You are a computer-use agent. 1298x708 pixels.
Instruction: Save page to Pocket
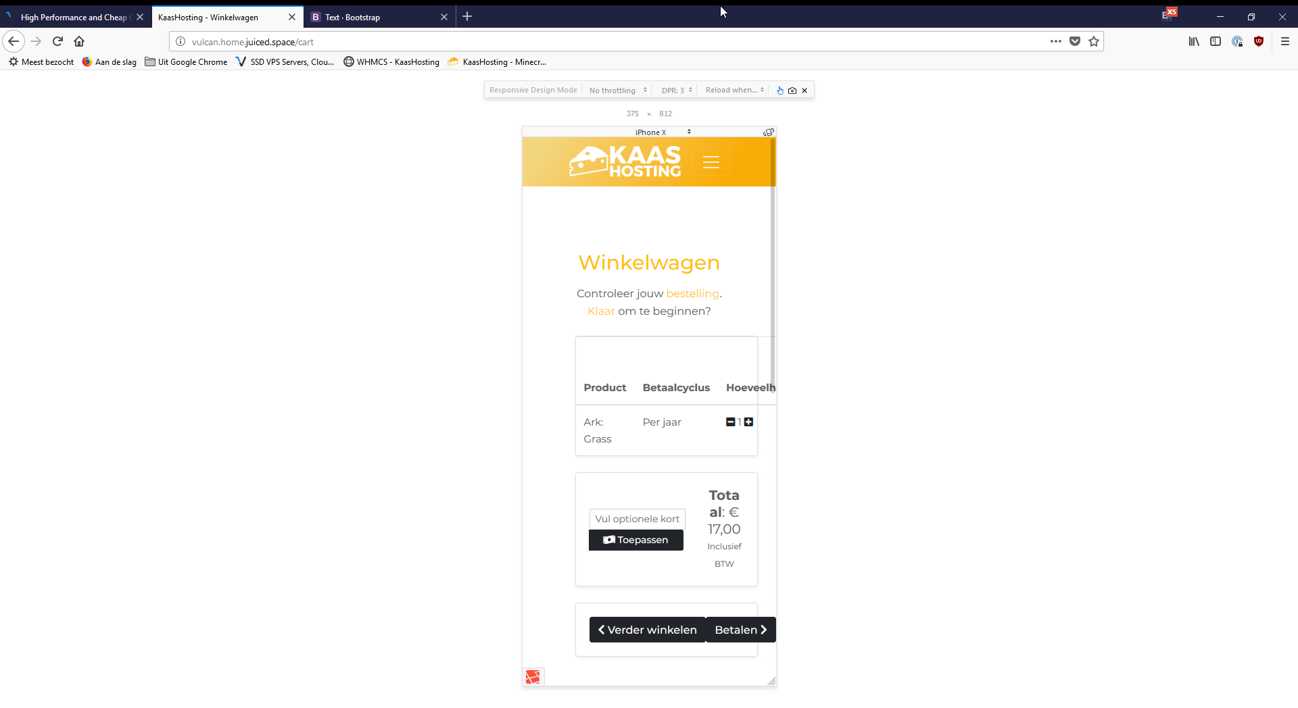[x=1075, y=41]
